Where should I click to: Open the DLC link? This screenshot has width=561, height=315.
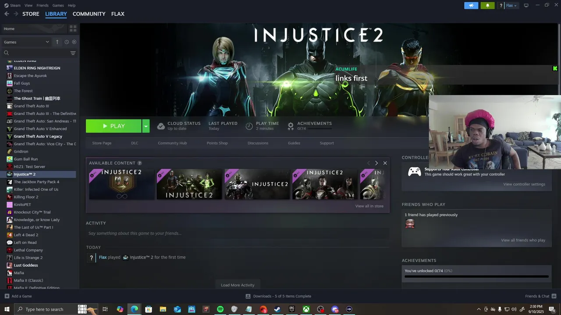pyautogui.click(x=135, y=143)
